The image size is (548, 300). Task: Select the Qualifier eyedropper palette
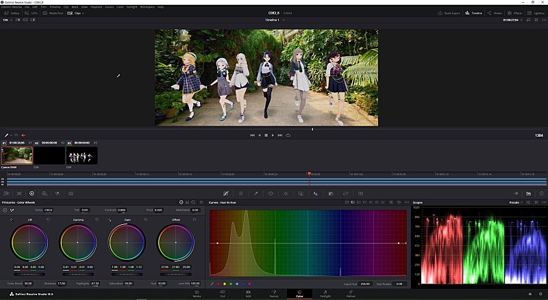256,194
